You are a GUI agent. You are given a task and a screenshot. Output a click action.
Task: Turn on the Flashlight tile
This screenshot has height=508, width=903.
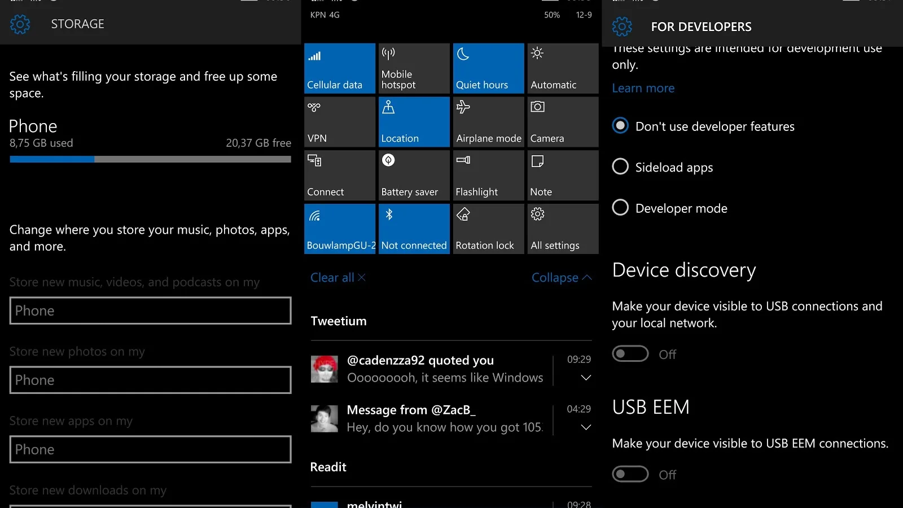click(488, 176)
